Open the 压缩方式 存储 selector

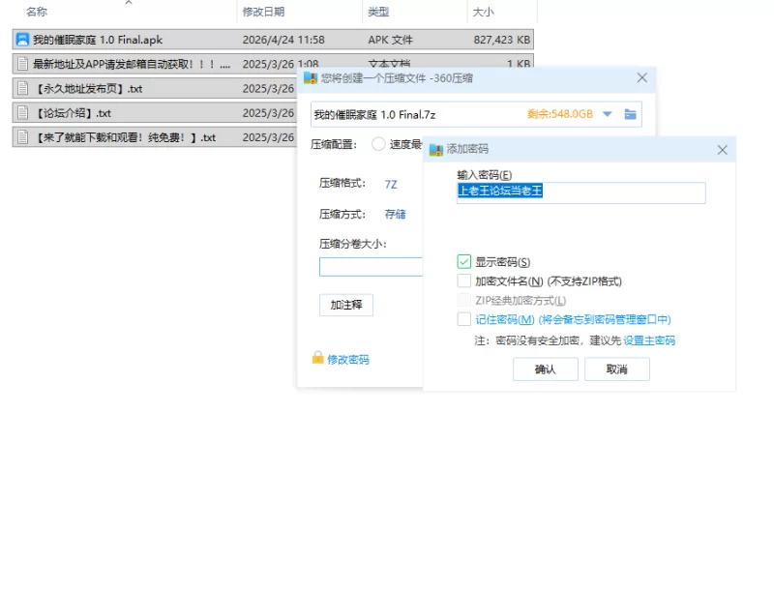tap(395, 214)
